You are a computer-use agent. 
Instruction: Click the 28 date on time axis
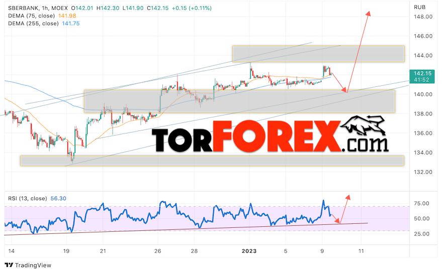click(194, 251)
